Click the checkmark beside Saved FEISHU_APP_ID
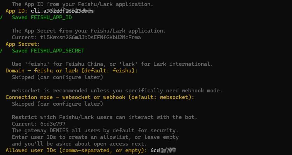The image size is (292, 155). [2, 17]
